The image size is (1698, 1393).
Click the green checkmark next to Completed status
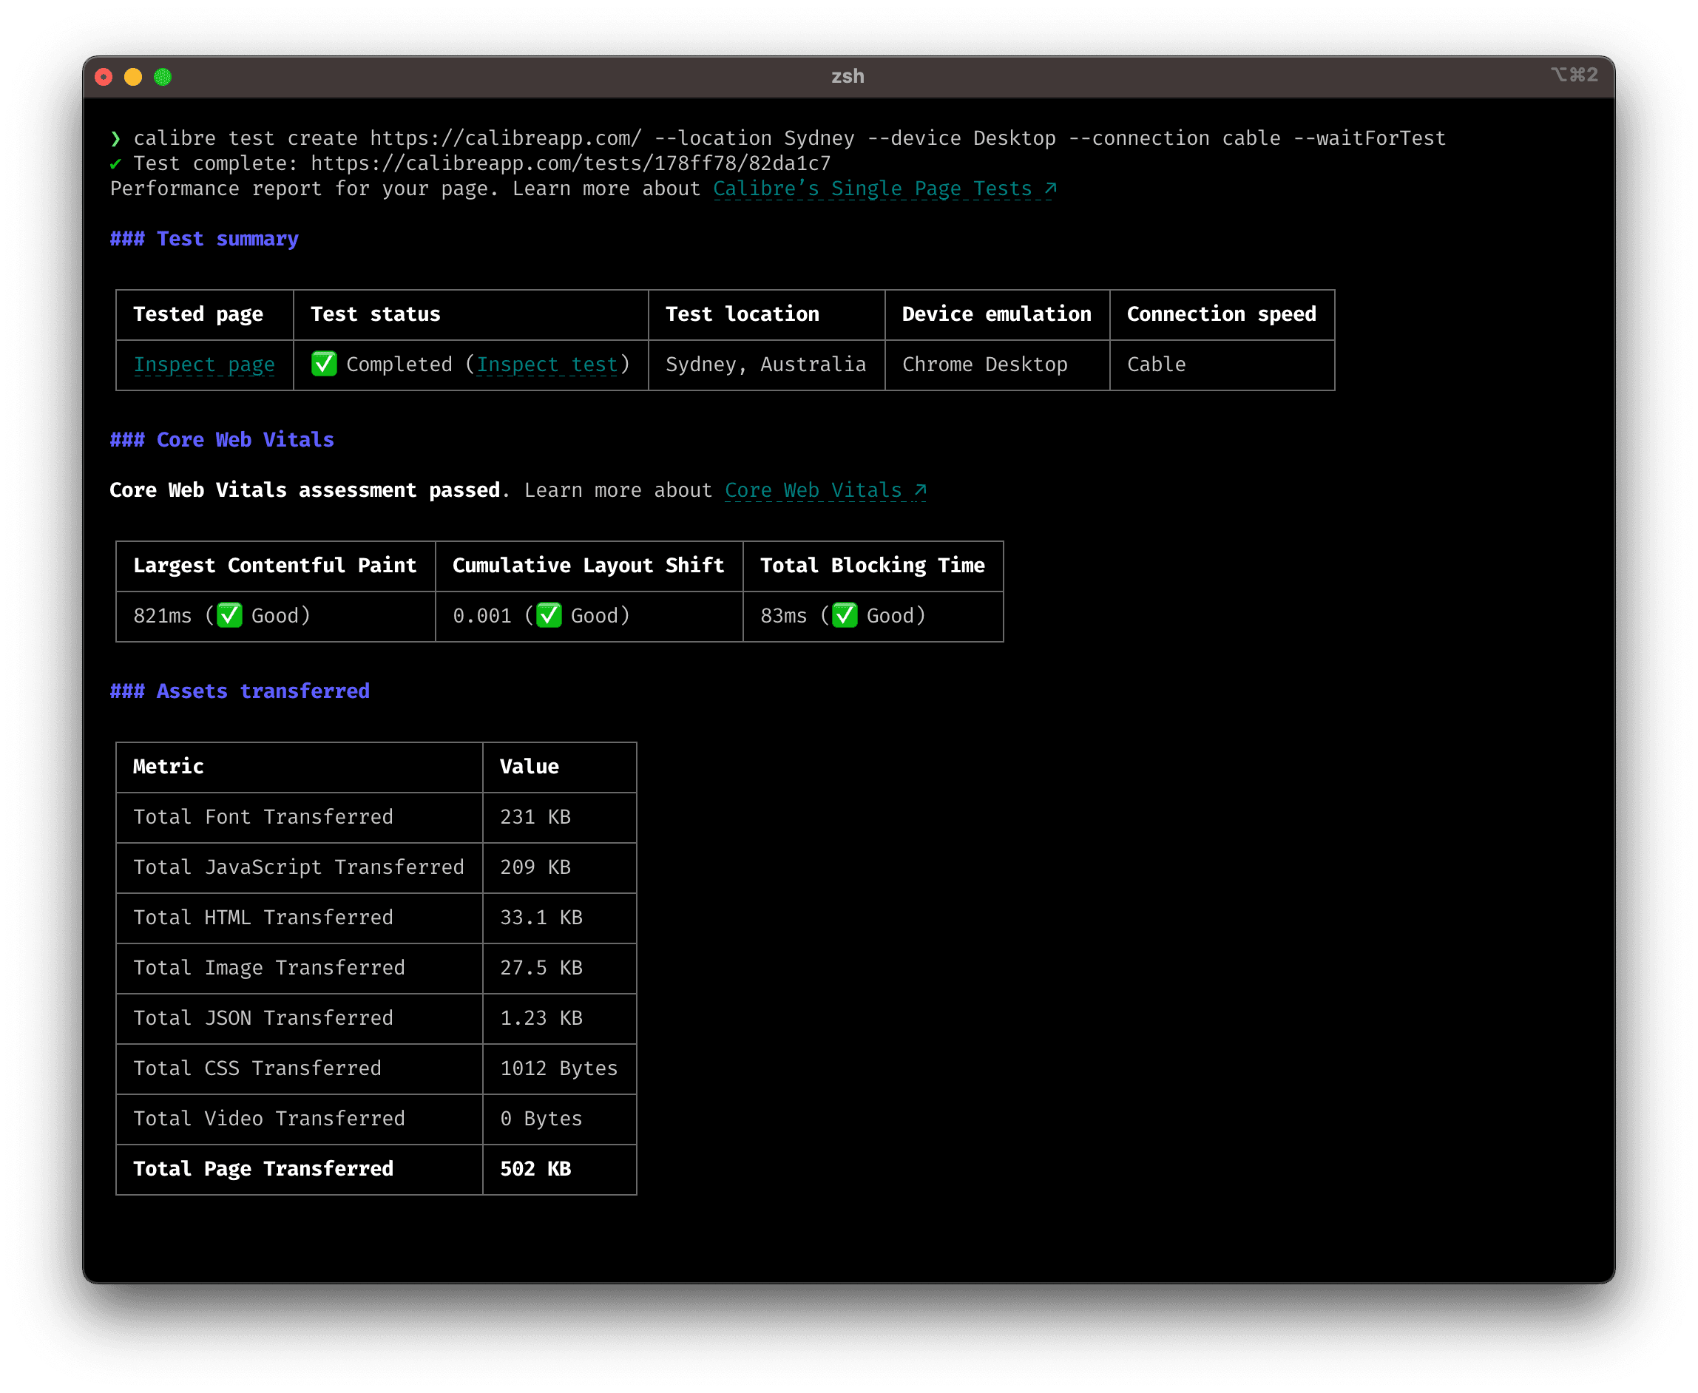pos(324,365)
